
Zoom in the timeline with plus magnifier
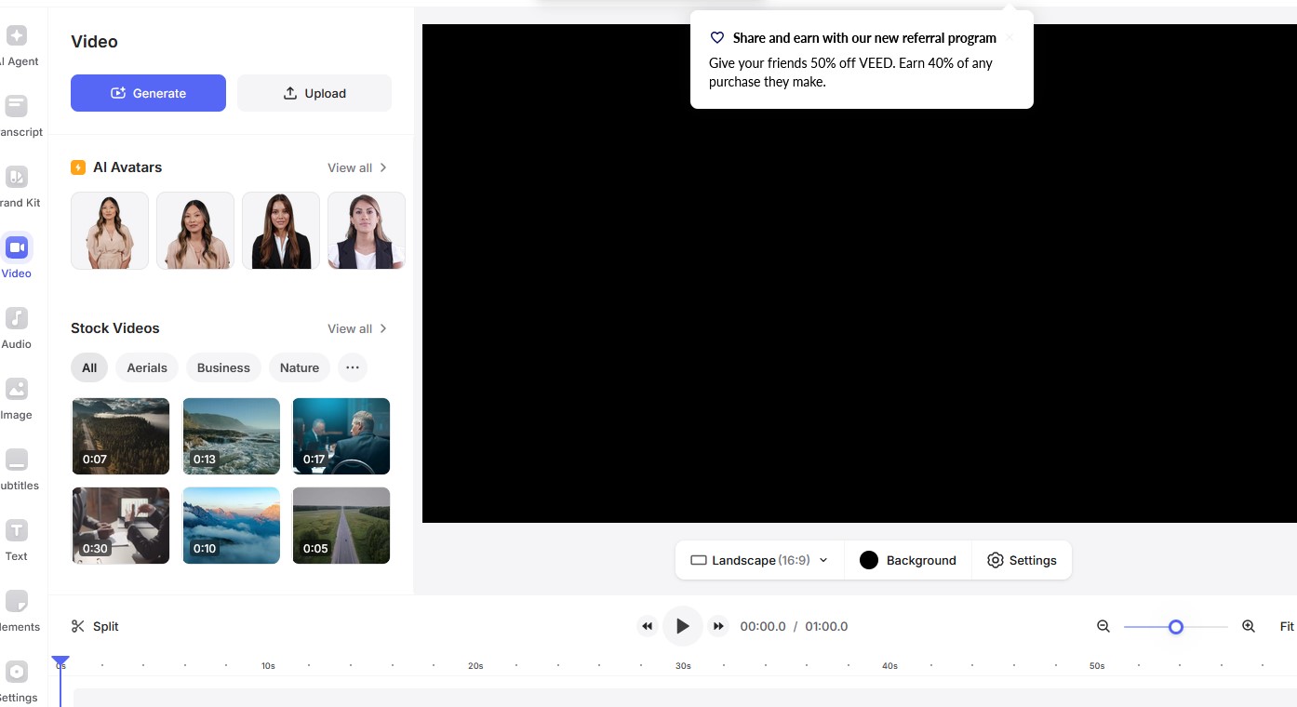pyautogui.click(x=1249, y=626)
